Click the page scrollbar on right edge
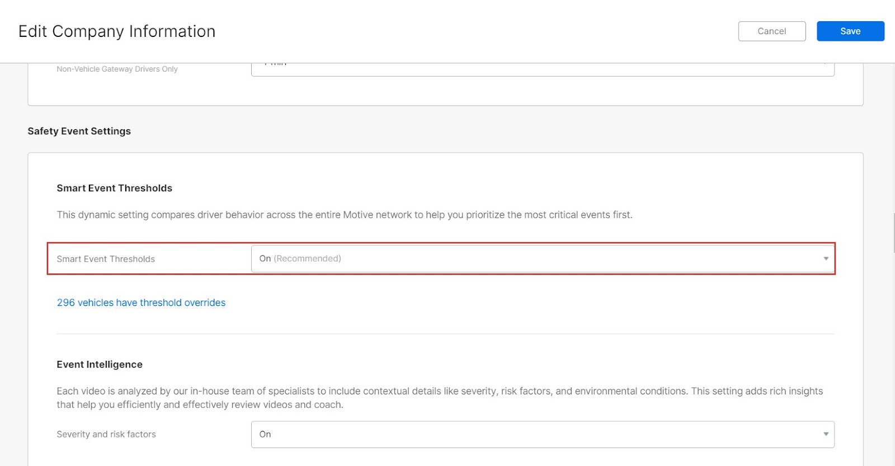Image resolution: width=895 pixels, height=466 pixels. (x=893, y=232)
